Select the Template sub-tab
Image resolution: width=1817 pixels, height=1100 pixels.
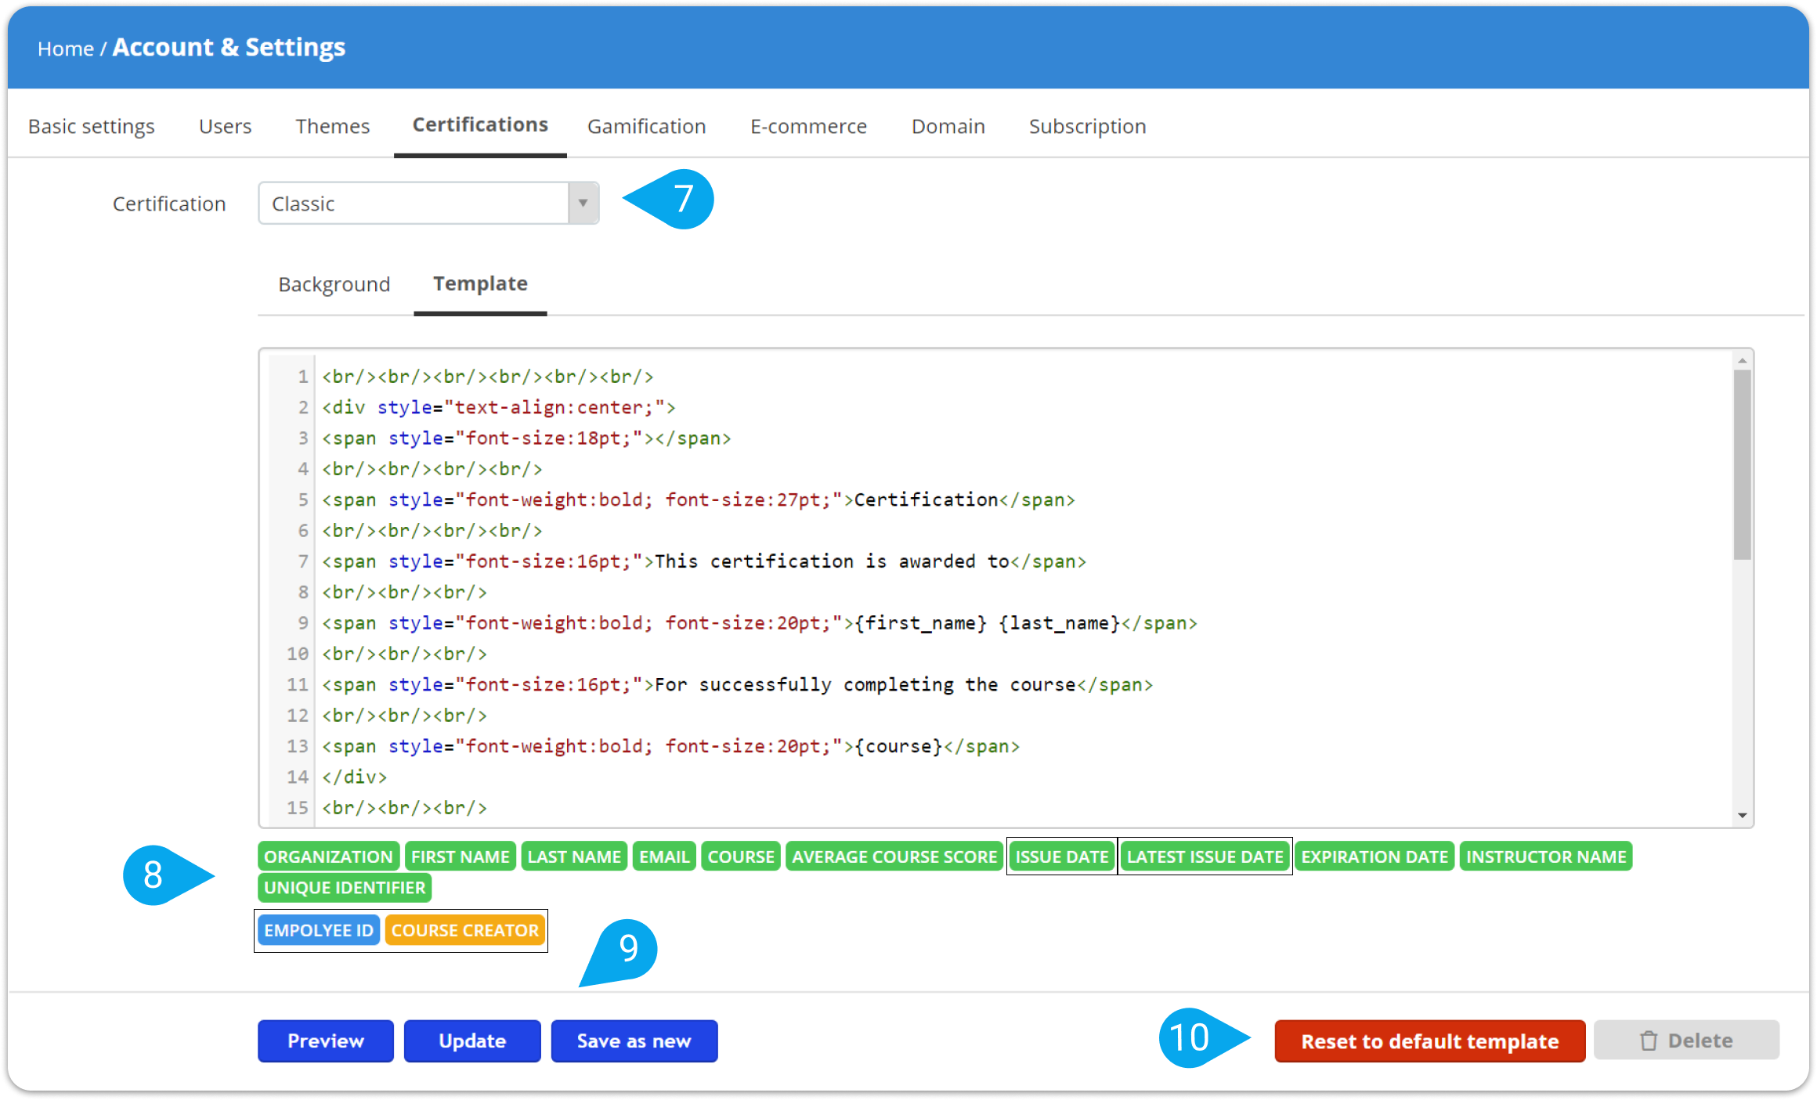pyautogui.click(x=480, y=283)
